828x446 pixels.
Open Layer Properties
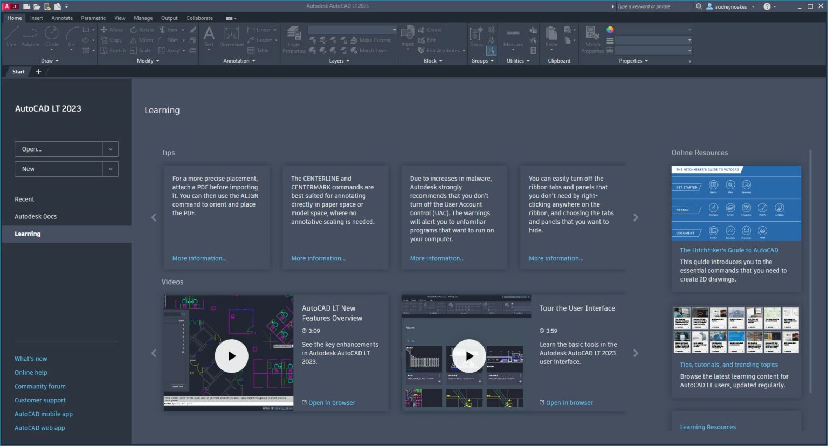(x=294, y=38)
